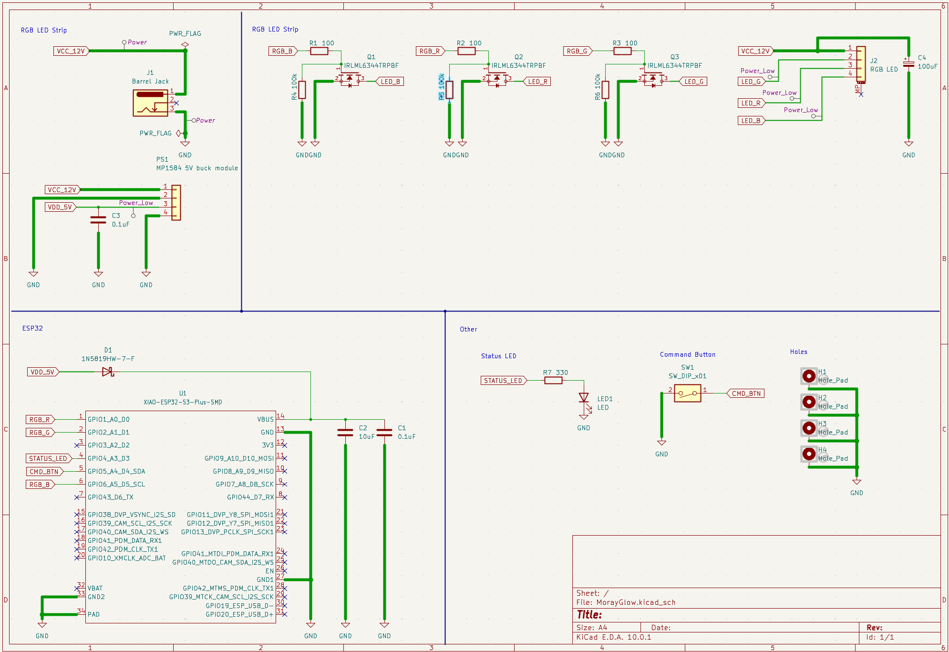Click the LED1 status LED symbol
This screenshot has height=652, width=949.
(x=584, y=399)
